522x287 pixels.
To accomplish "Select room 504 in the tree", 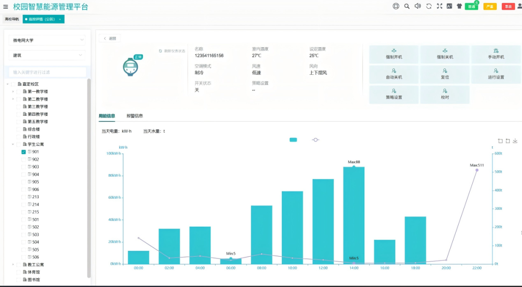I will click(33, 242).
